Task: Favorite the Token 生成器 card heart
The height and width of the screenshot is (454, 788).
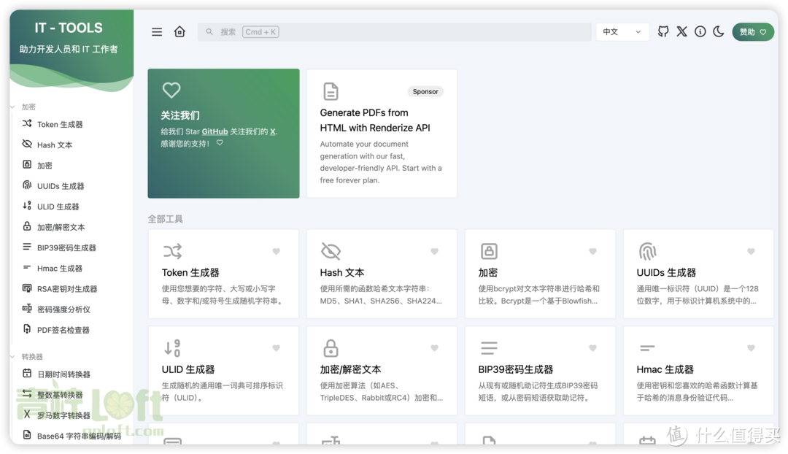Action: pyautogui.click(x=276, y=252)
